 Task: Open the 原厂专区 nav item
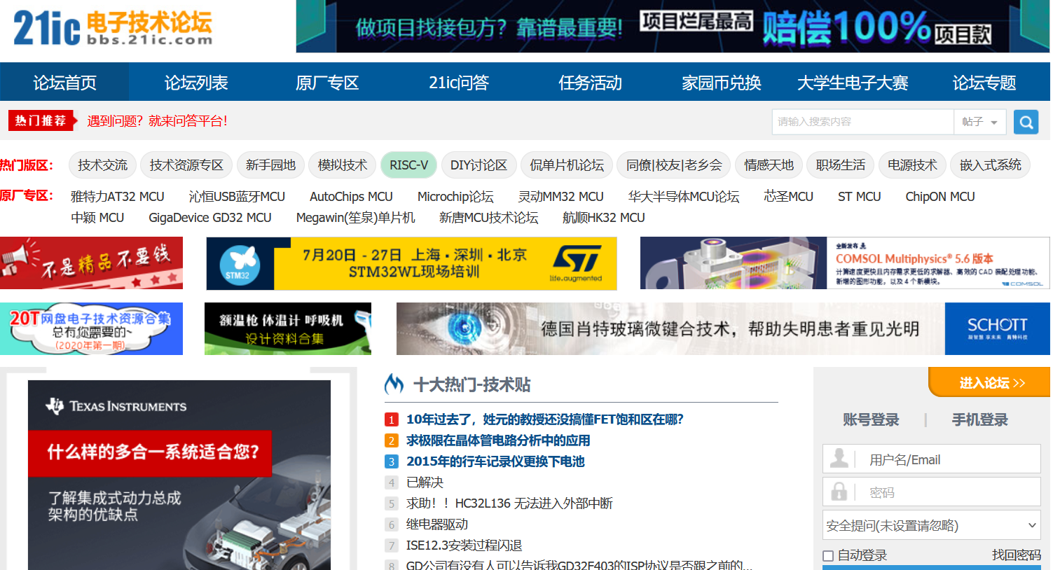pos(327,83)
